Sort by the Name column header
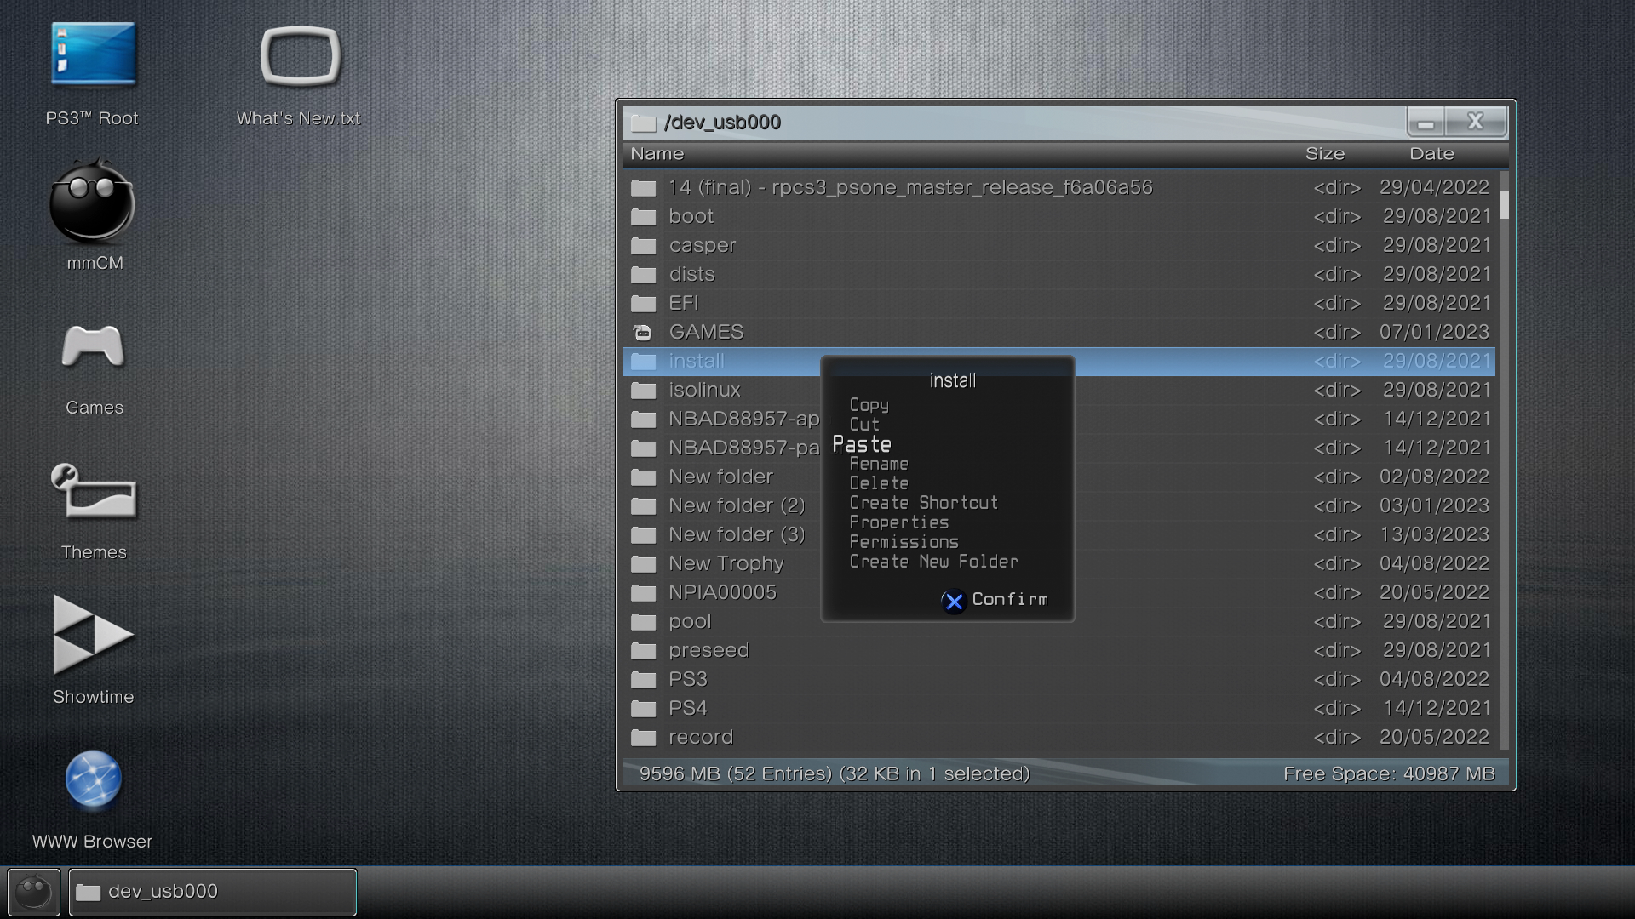 (x=657, y=154)
